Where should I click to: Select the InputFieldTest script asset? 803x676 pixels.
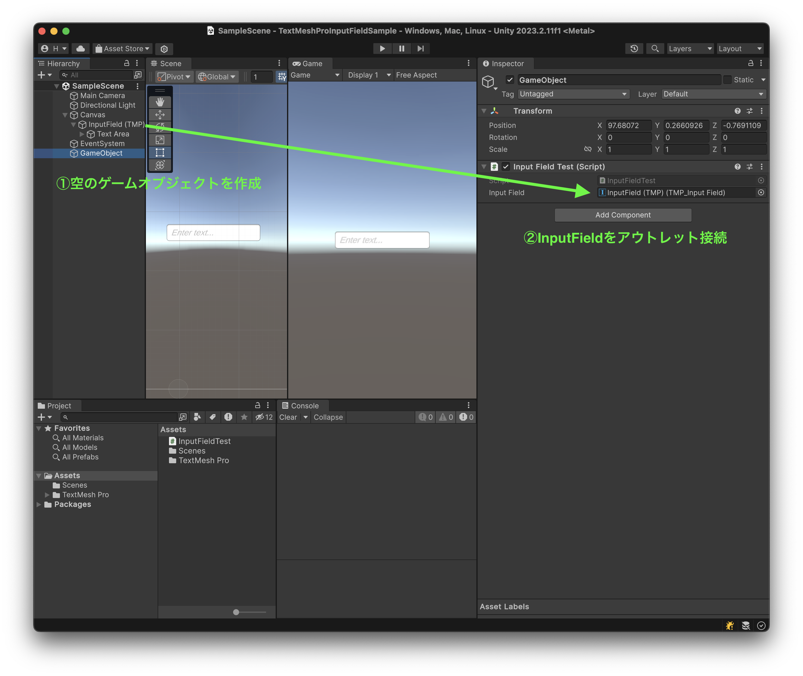200,441
